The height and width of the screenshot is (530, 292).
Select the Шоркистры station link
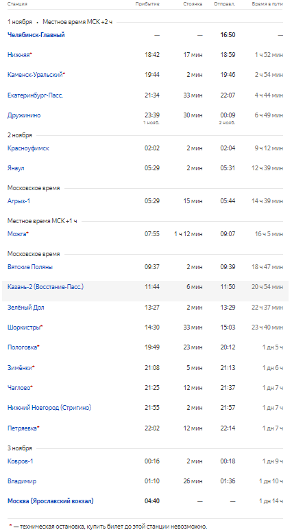pyautogui.click(x=23, y=327)
